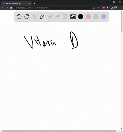123x132 pixels.
Task: Activate the text box tool
Action: [65, 17]
